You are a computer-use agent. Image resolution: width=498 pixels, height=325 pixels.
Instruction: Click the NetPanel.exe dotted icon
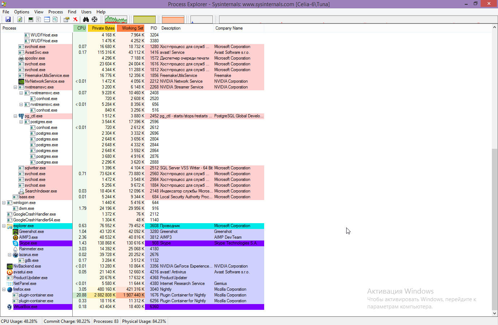[10, 283]
